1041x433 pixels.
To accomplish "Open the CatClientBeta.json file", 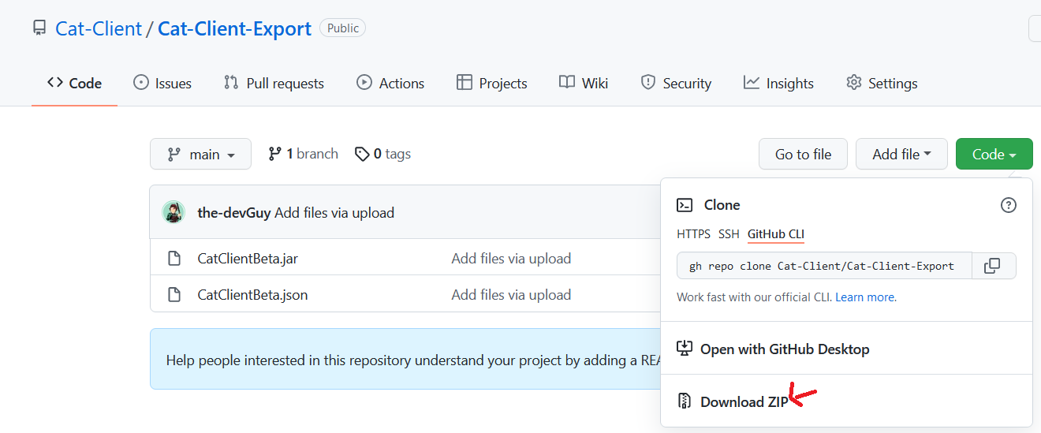I will 252,295.
